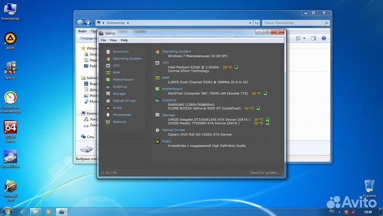Click the Windows Start button
The width and height of the screenshot is (383, 216).
point(7,212)
